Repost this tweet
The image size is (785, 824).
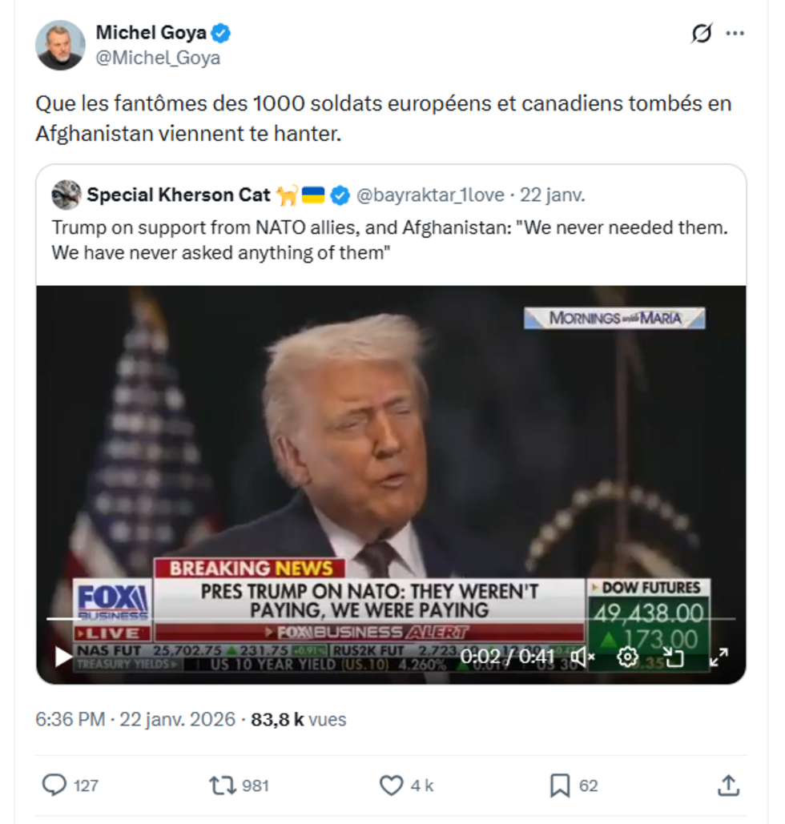click(222, 786)
